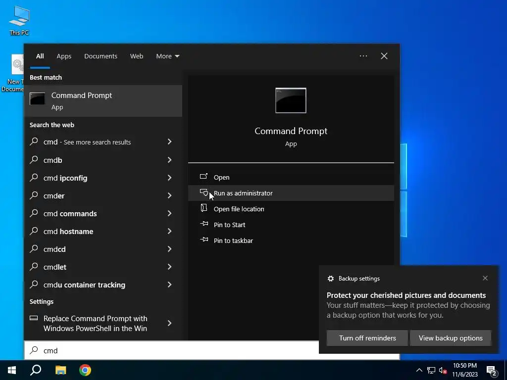Select the cmd ipconfig web suggestion
The height and width of the screenshot is (380, 507).
[103, 178]
